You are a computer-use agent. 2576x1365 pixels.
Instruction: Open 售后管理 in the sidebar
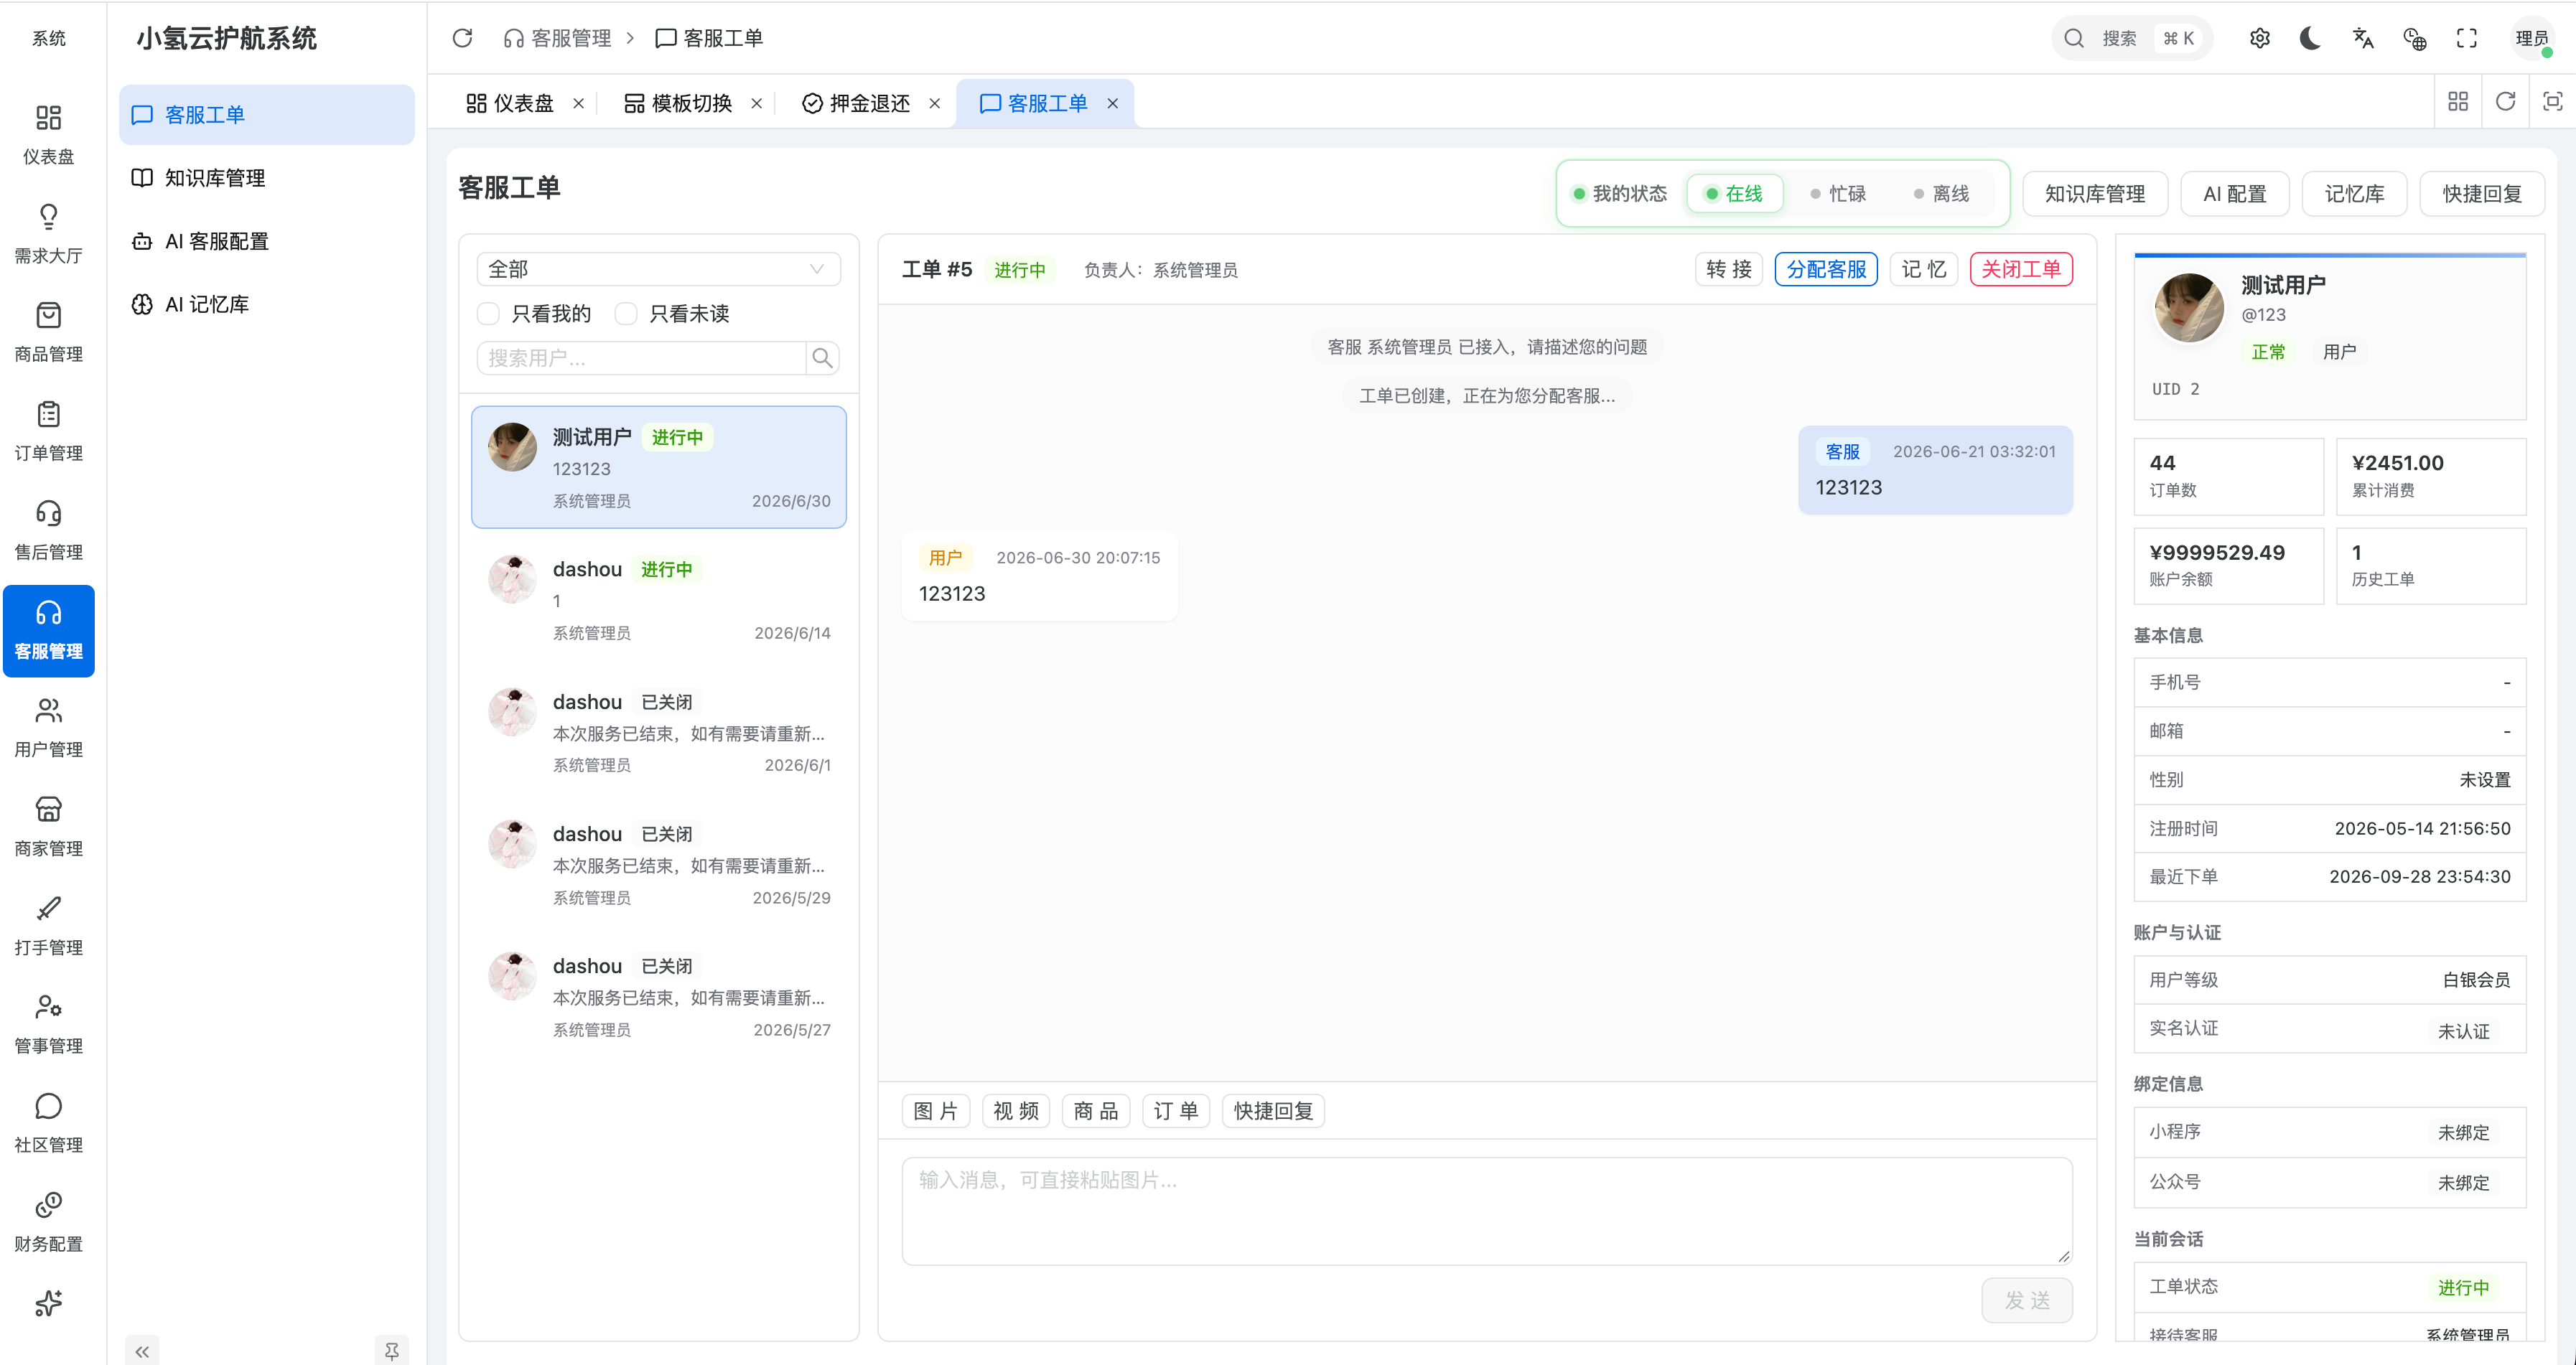(x=48, y=530)
